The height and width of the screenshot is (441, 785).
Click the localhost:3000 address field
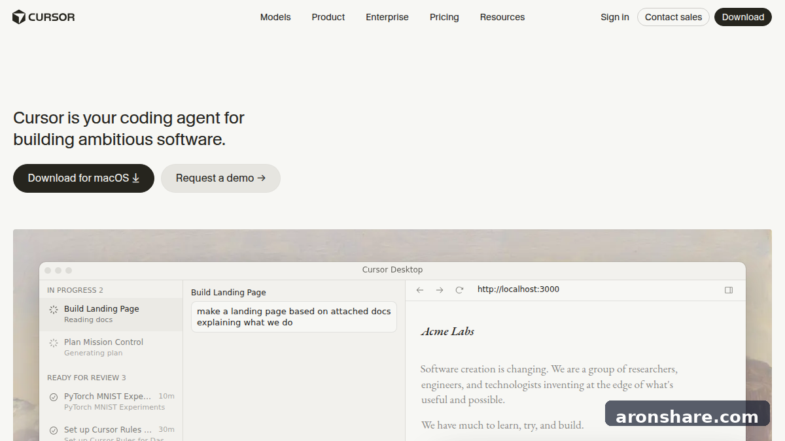pyautogui.click(x=518, y=289)
